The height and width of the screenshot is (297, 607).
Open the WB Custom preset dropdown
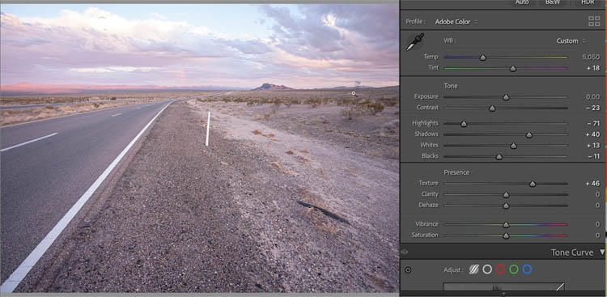(571, 40)
